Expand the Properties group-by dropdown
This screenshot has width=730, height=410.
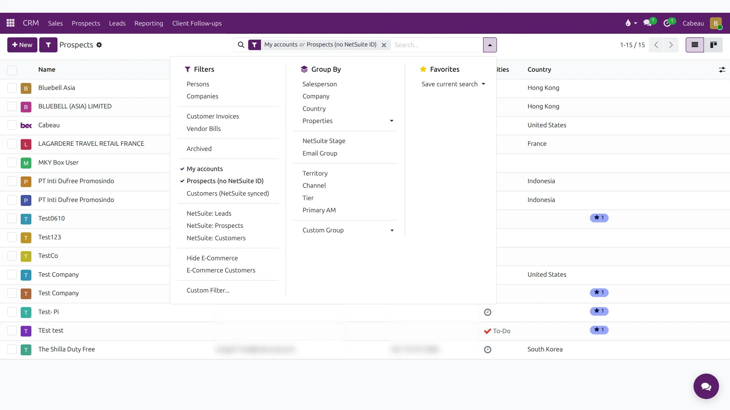[348, 121]
